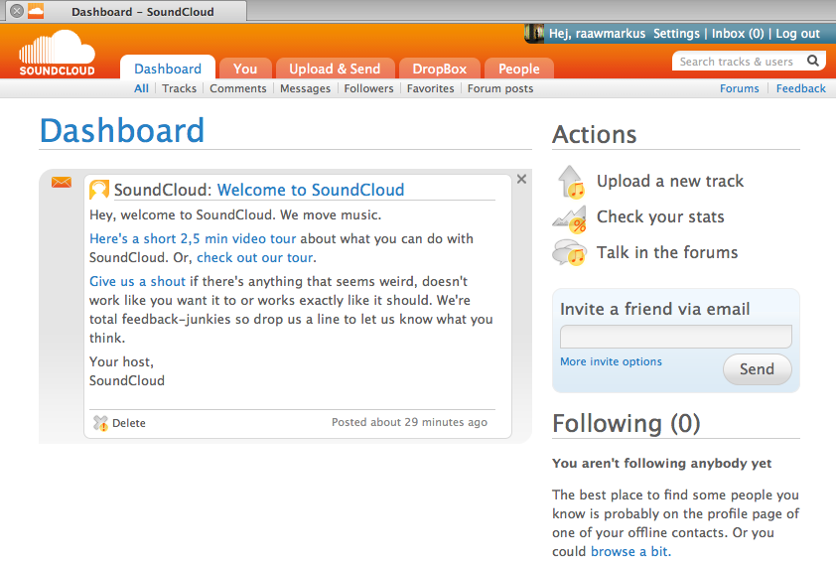Click the raawmarkus username link
This screenshot has width=836, height=565.
610,34
